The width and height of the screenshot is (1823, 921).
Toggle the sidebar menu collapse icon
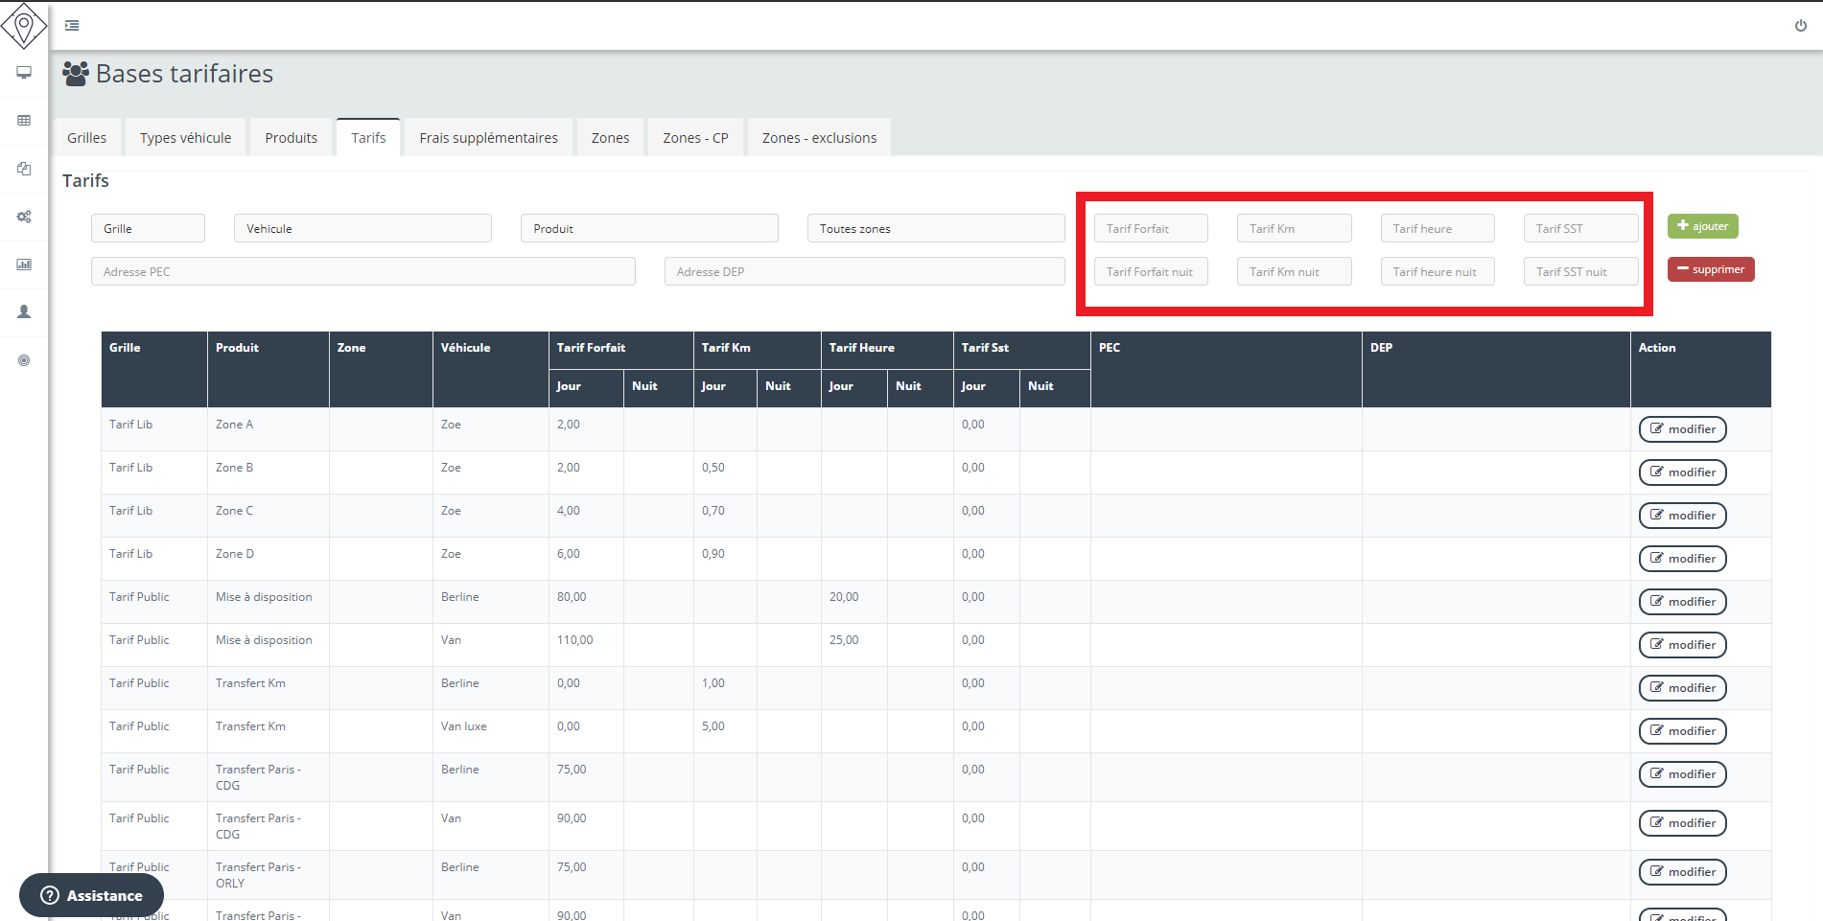pyautogui.click(x=72, y=26)
